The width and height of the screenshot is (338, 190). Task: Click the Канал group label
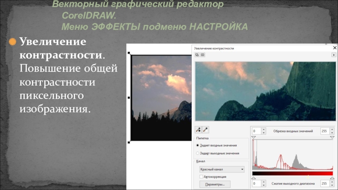click(200, 161)
